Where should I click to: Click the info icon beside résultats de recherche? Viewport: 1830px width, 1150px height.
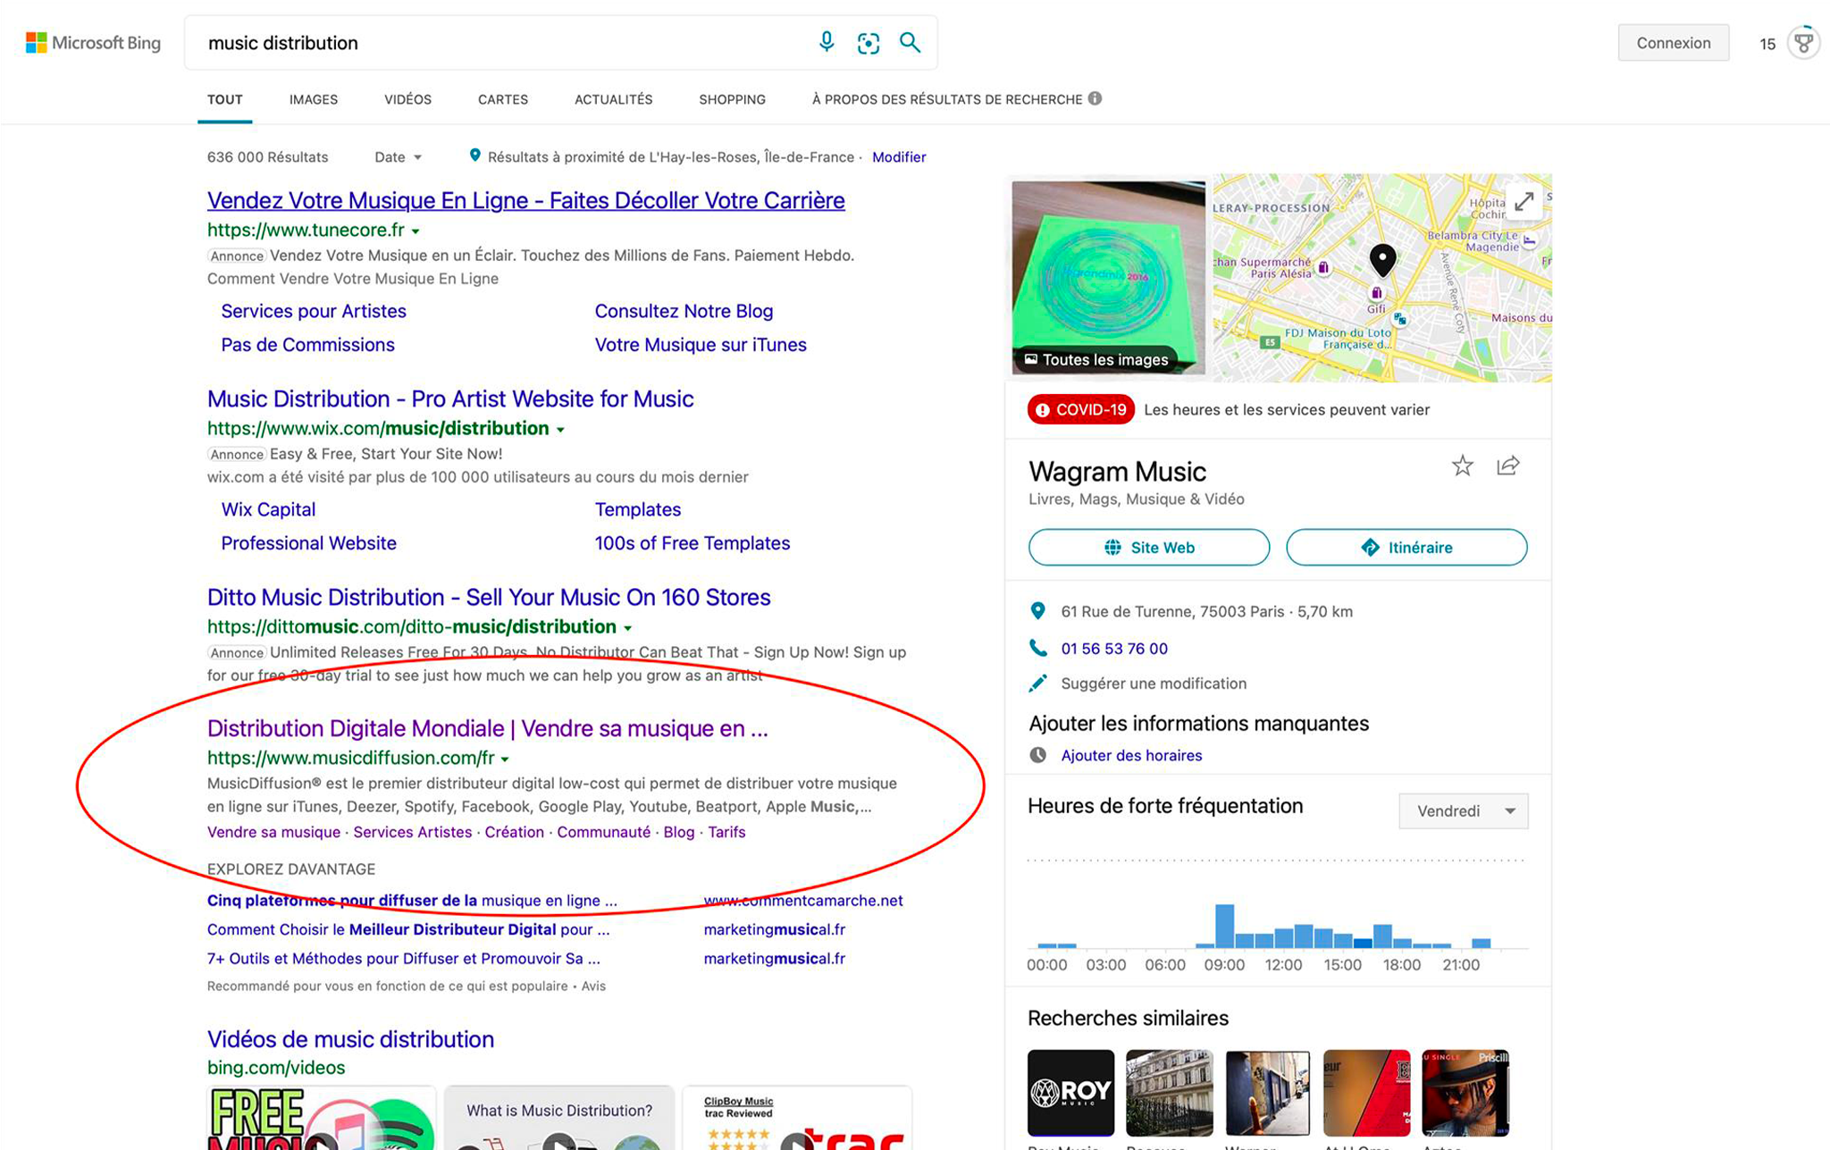point(1095,99)
